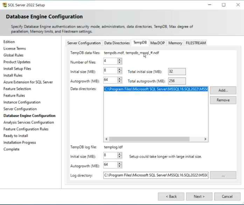Click Feature Selection in the sidebar
244x205 pixels.
pos(17,89)
